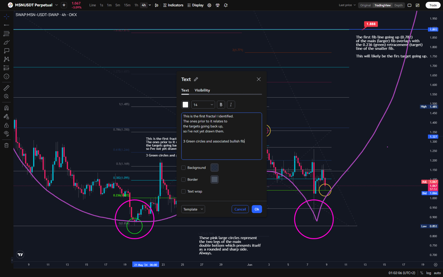This screenshot has height=277, width=443.
Task: Open the Display menu
Action: 195,5
